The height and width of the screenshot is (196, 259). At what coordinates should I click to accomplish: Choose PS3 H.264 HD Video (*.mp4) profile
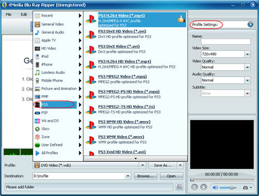click(x=135, y=64)
